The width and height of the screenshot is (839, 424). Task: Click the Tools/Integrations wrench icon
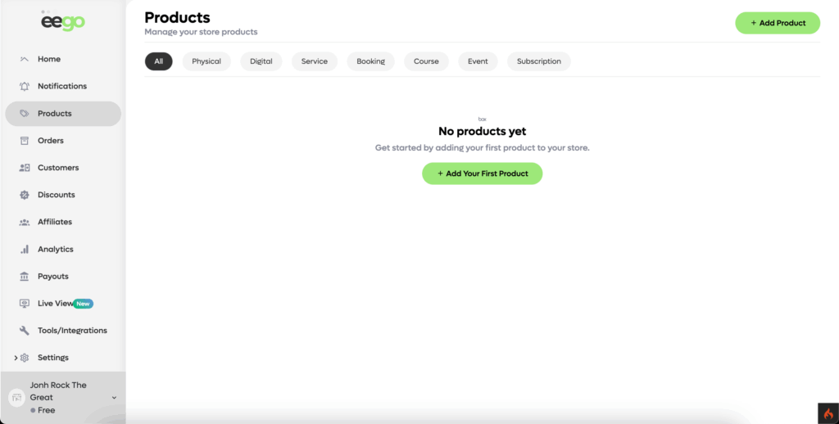click(25, 331)
